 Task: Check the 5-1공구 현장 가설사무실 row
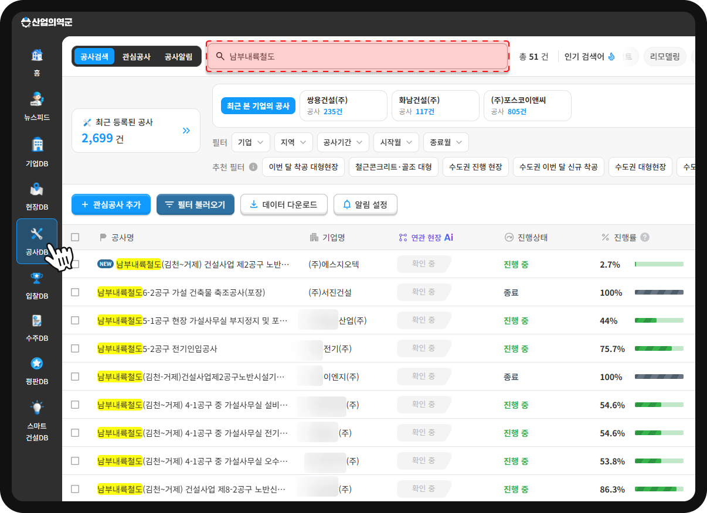[75, 320]
